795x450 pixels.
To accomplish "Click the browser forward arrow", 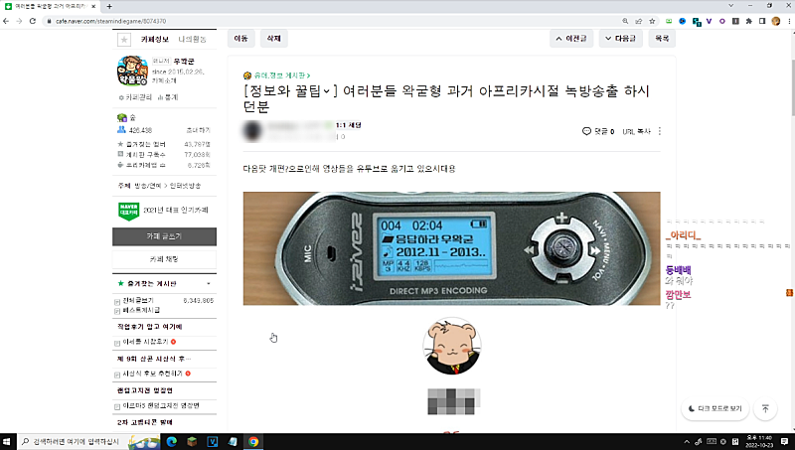I will (19, 21).
